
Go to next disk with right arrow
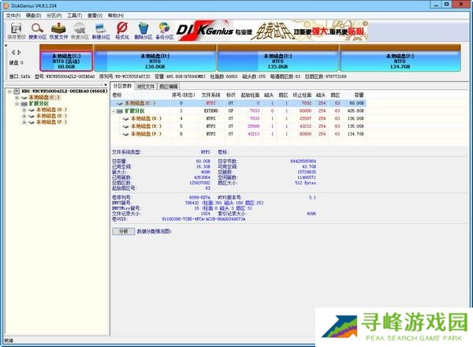[18, 52]
